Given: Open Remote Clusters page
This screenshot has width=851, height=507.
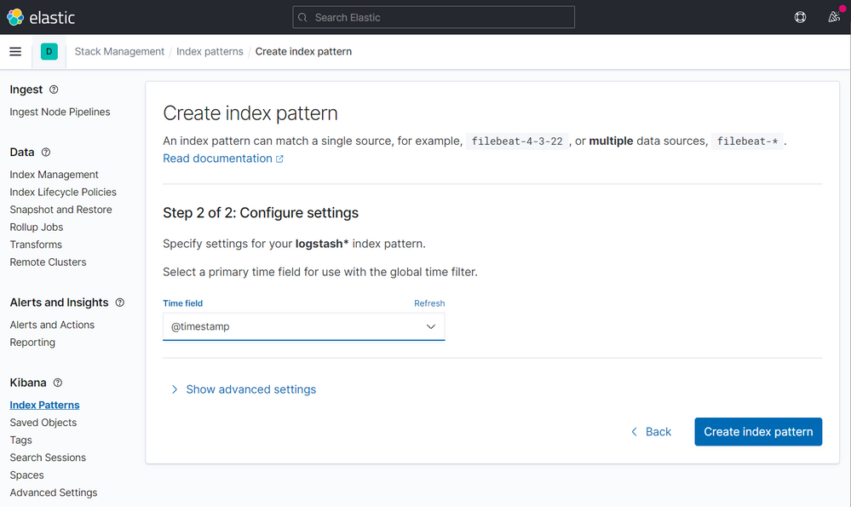Looking at the screenshot, I should 48,262.
